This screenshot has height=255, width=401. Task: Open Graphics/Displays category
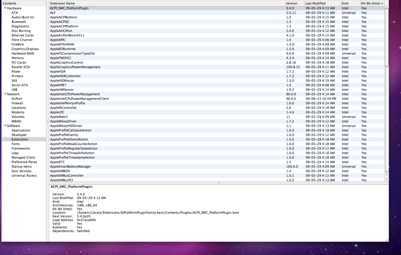coord(25,49)
